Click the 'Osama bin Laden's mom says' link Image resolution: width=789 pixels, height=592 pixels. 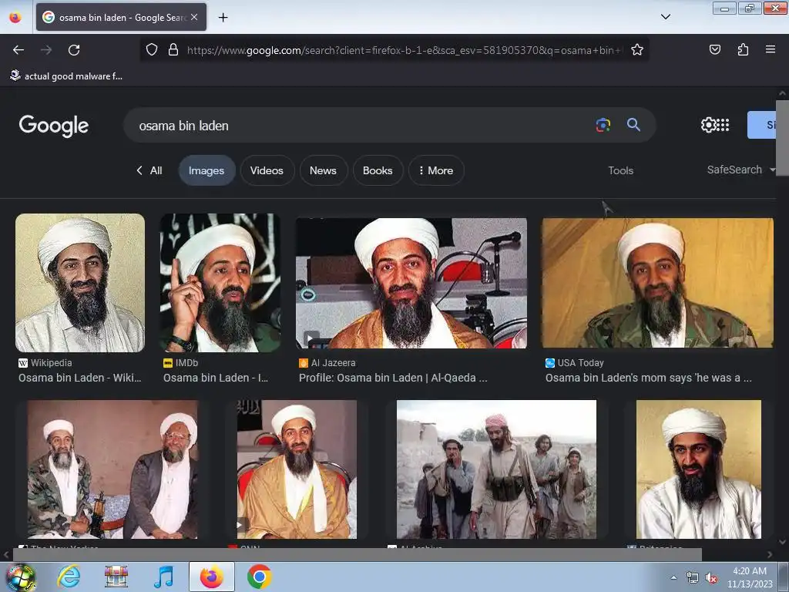[649, 378]
